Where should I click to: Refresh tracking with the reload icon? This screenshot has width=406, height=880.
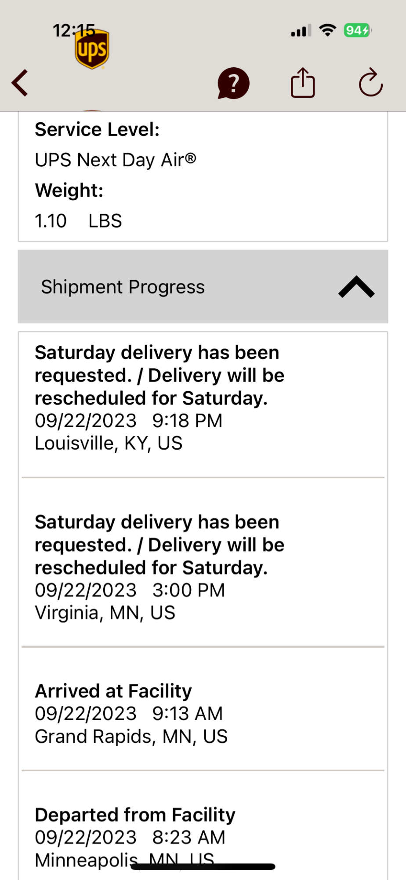[x=370, y=82]
